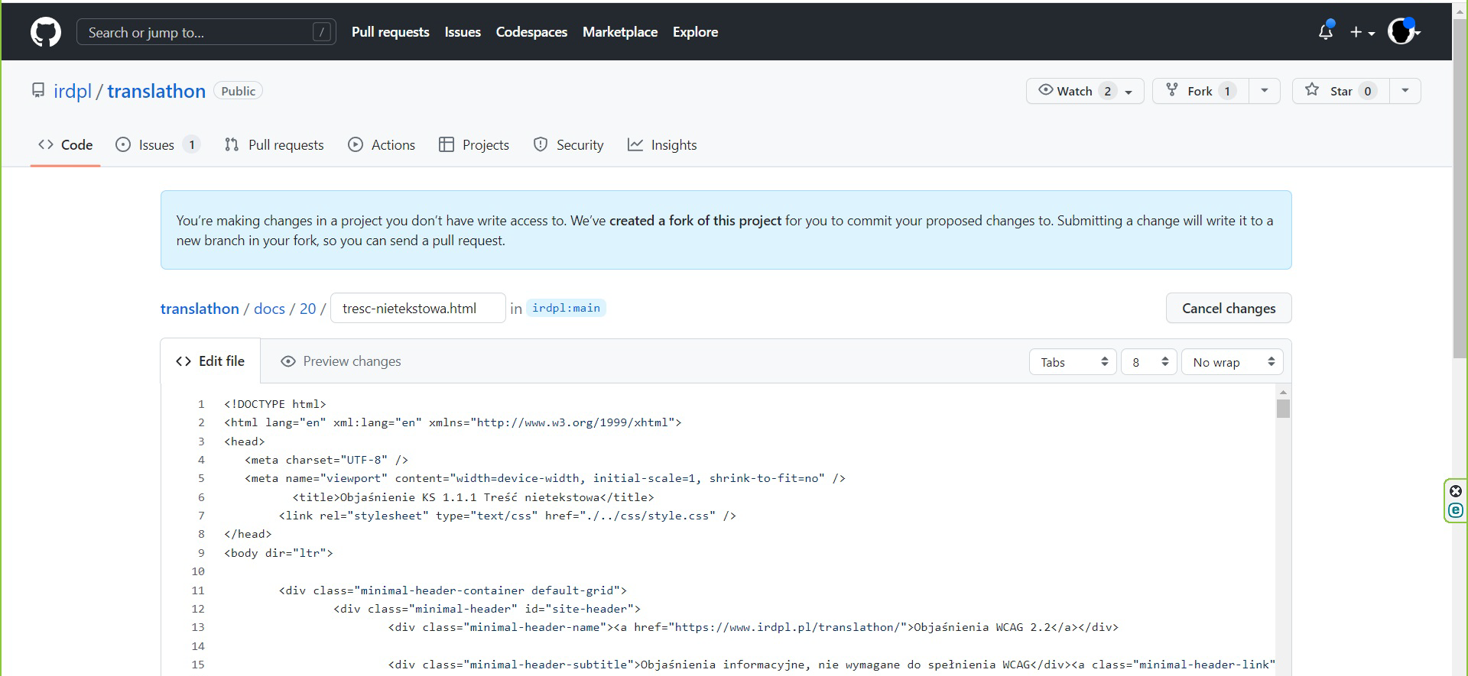1468x676 pixels.
Task: Click the Fork button
Action: [x=1200, y=91]
